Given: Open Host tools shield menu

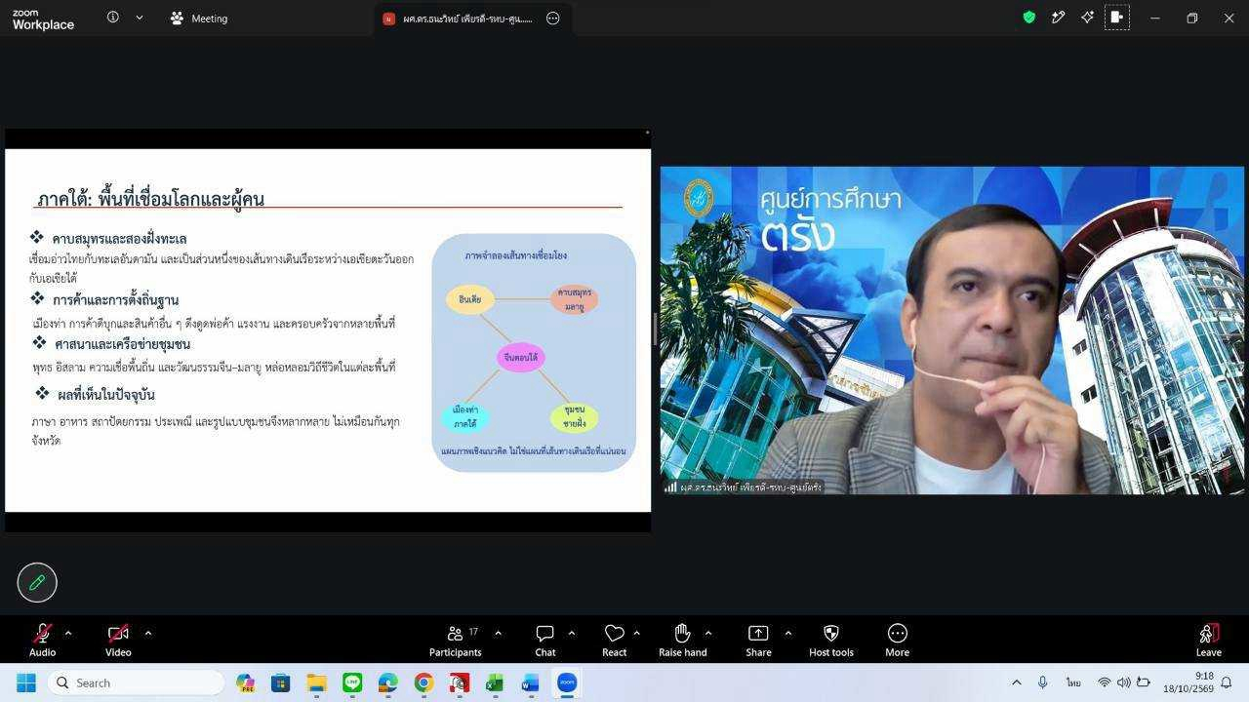Looking at the screenshot, I should pos(831,640).
